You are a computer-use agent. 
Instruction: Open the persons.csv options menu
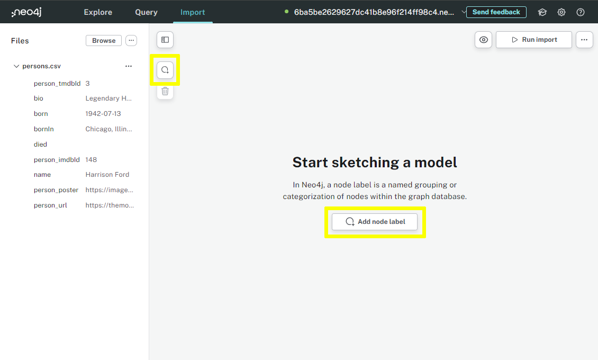pyautogui.click(x=129, y=66)
